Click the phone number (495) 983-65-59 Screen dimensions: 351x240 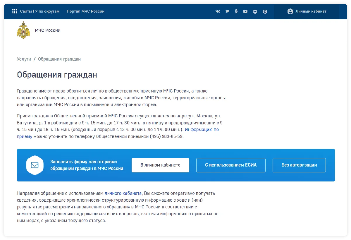pyautogui.click(x=166, y=136)
